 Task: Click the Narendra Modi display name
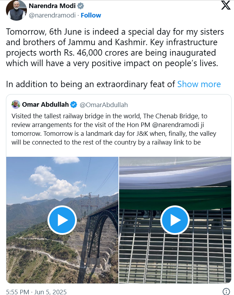[x=52, y=6]
